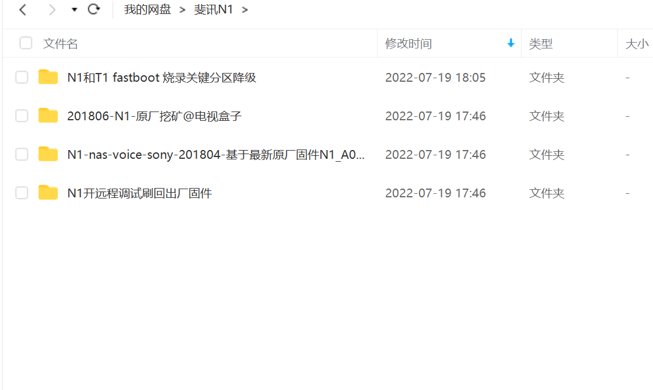
Task: Open the navigation history dropdown arrow
Action: click(x=74, y=9)
